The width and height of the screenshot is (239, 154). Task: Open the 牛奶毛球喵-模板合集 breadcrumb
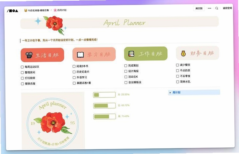(36, 10)
